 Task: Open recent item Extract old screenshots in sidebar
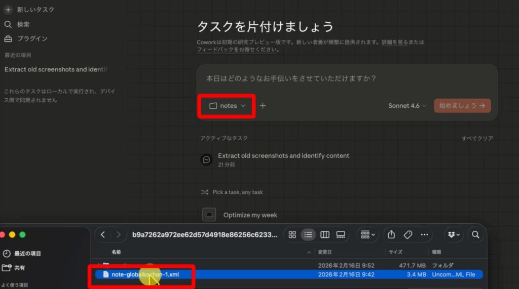pyautogui.click(x=56, y=69)
